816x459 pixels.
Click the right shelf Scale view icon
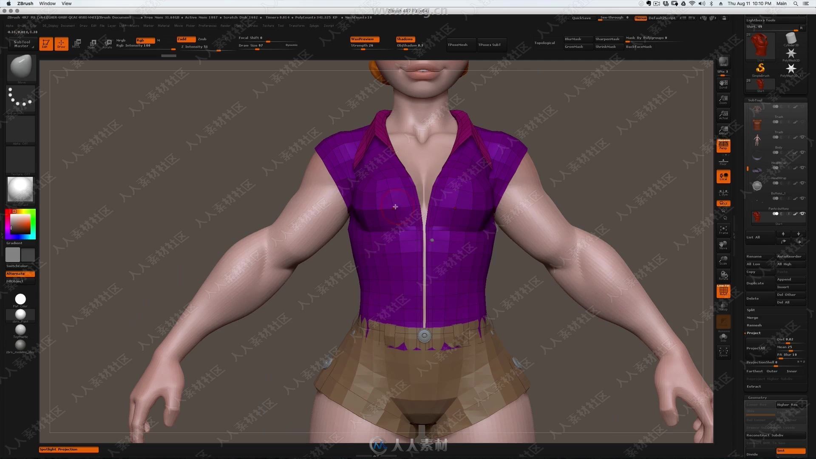723,260
